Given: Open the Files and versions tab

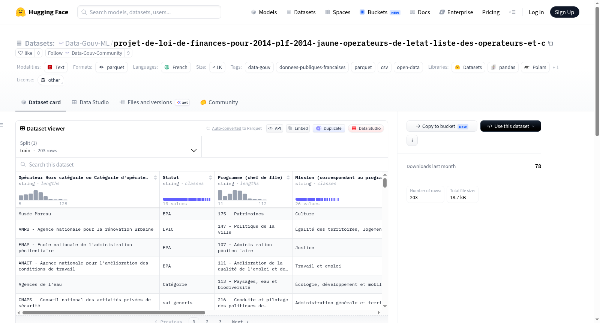Looking at the screenshot, I should click(x=154, y=102).
